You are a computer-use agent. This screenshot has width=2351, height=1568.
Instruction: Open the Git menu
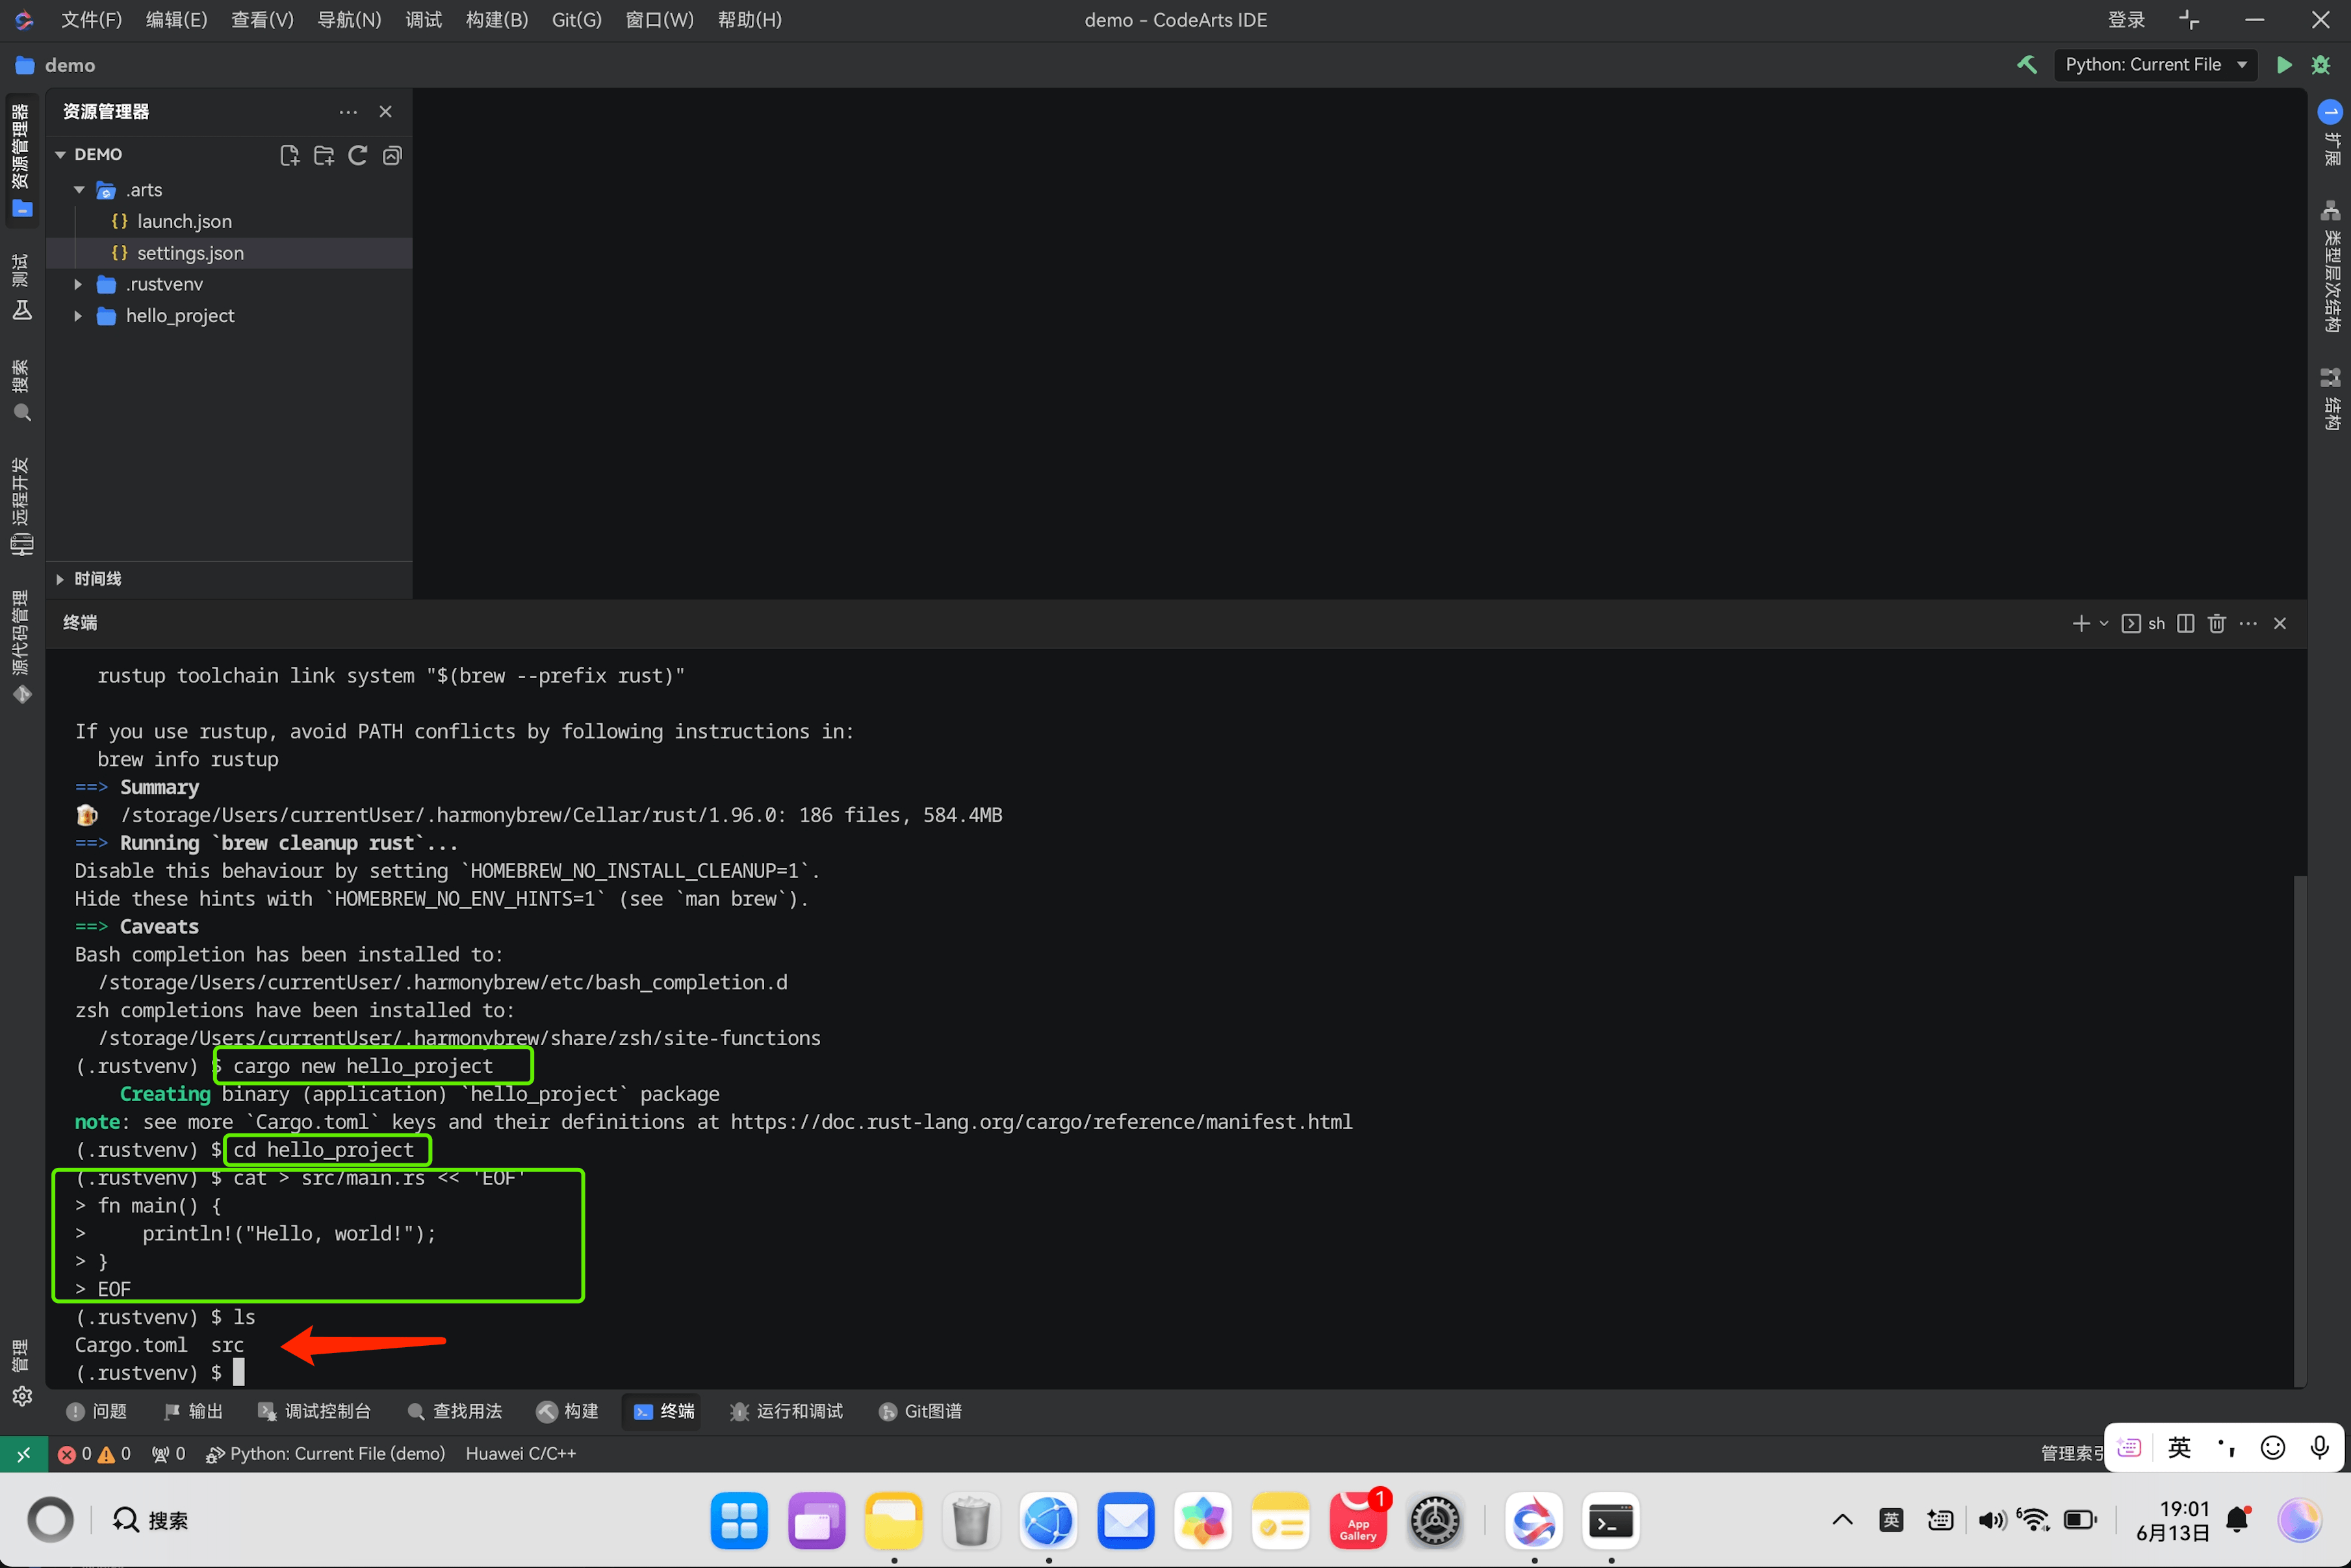coord(577,20)
